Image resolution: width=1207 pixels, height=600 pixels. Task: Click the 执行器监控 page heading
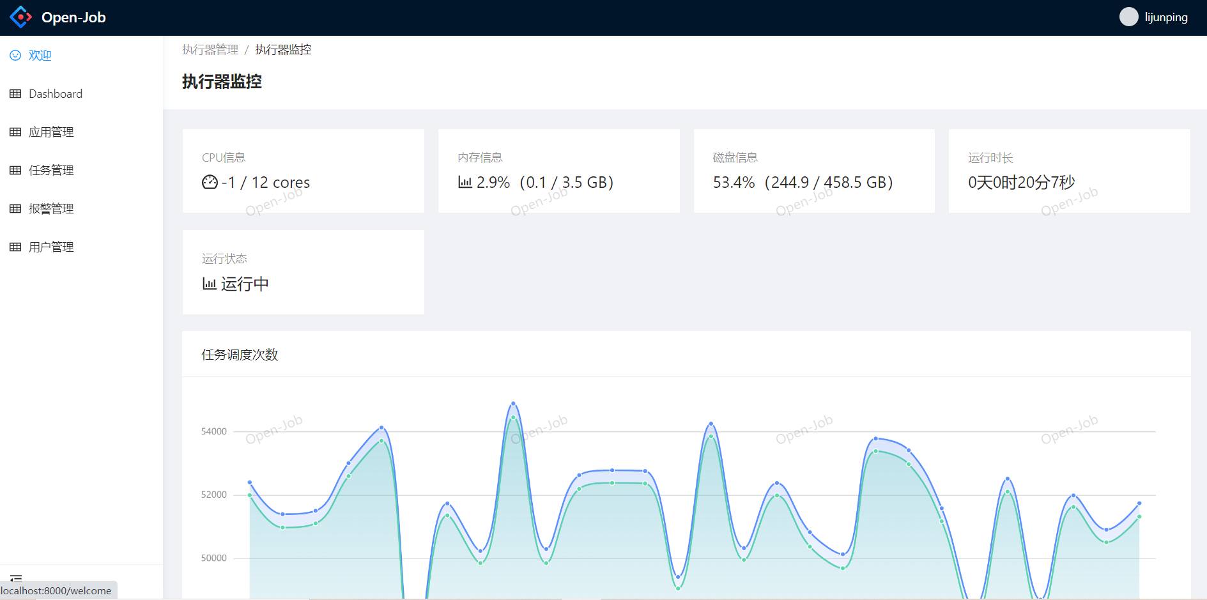pyautogui.click(x=222, y=82)
